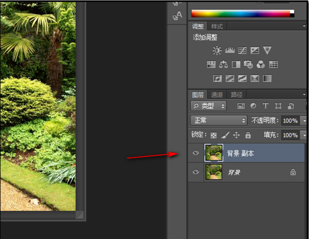Add a Threshold adjustment
This screenshot has height=239, width=309.
pos(242,78)
